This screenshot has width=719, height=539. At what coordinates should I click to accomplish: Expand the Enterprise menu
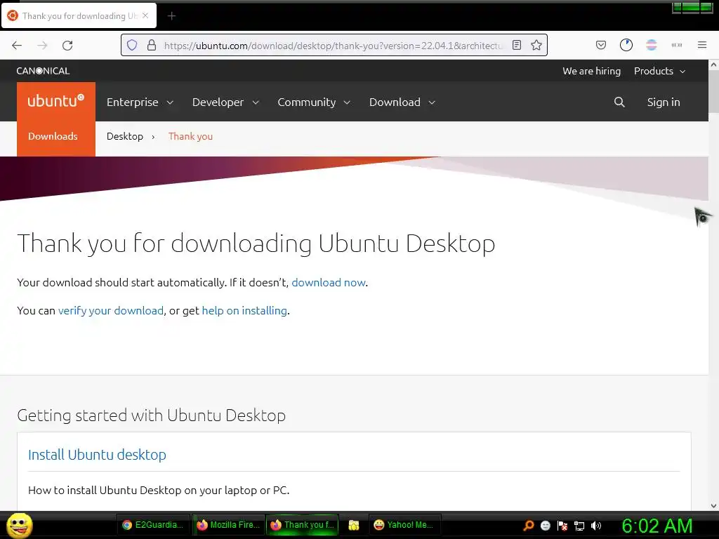140,102
